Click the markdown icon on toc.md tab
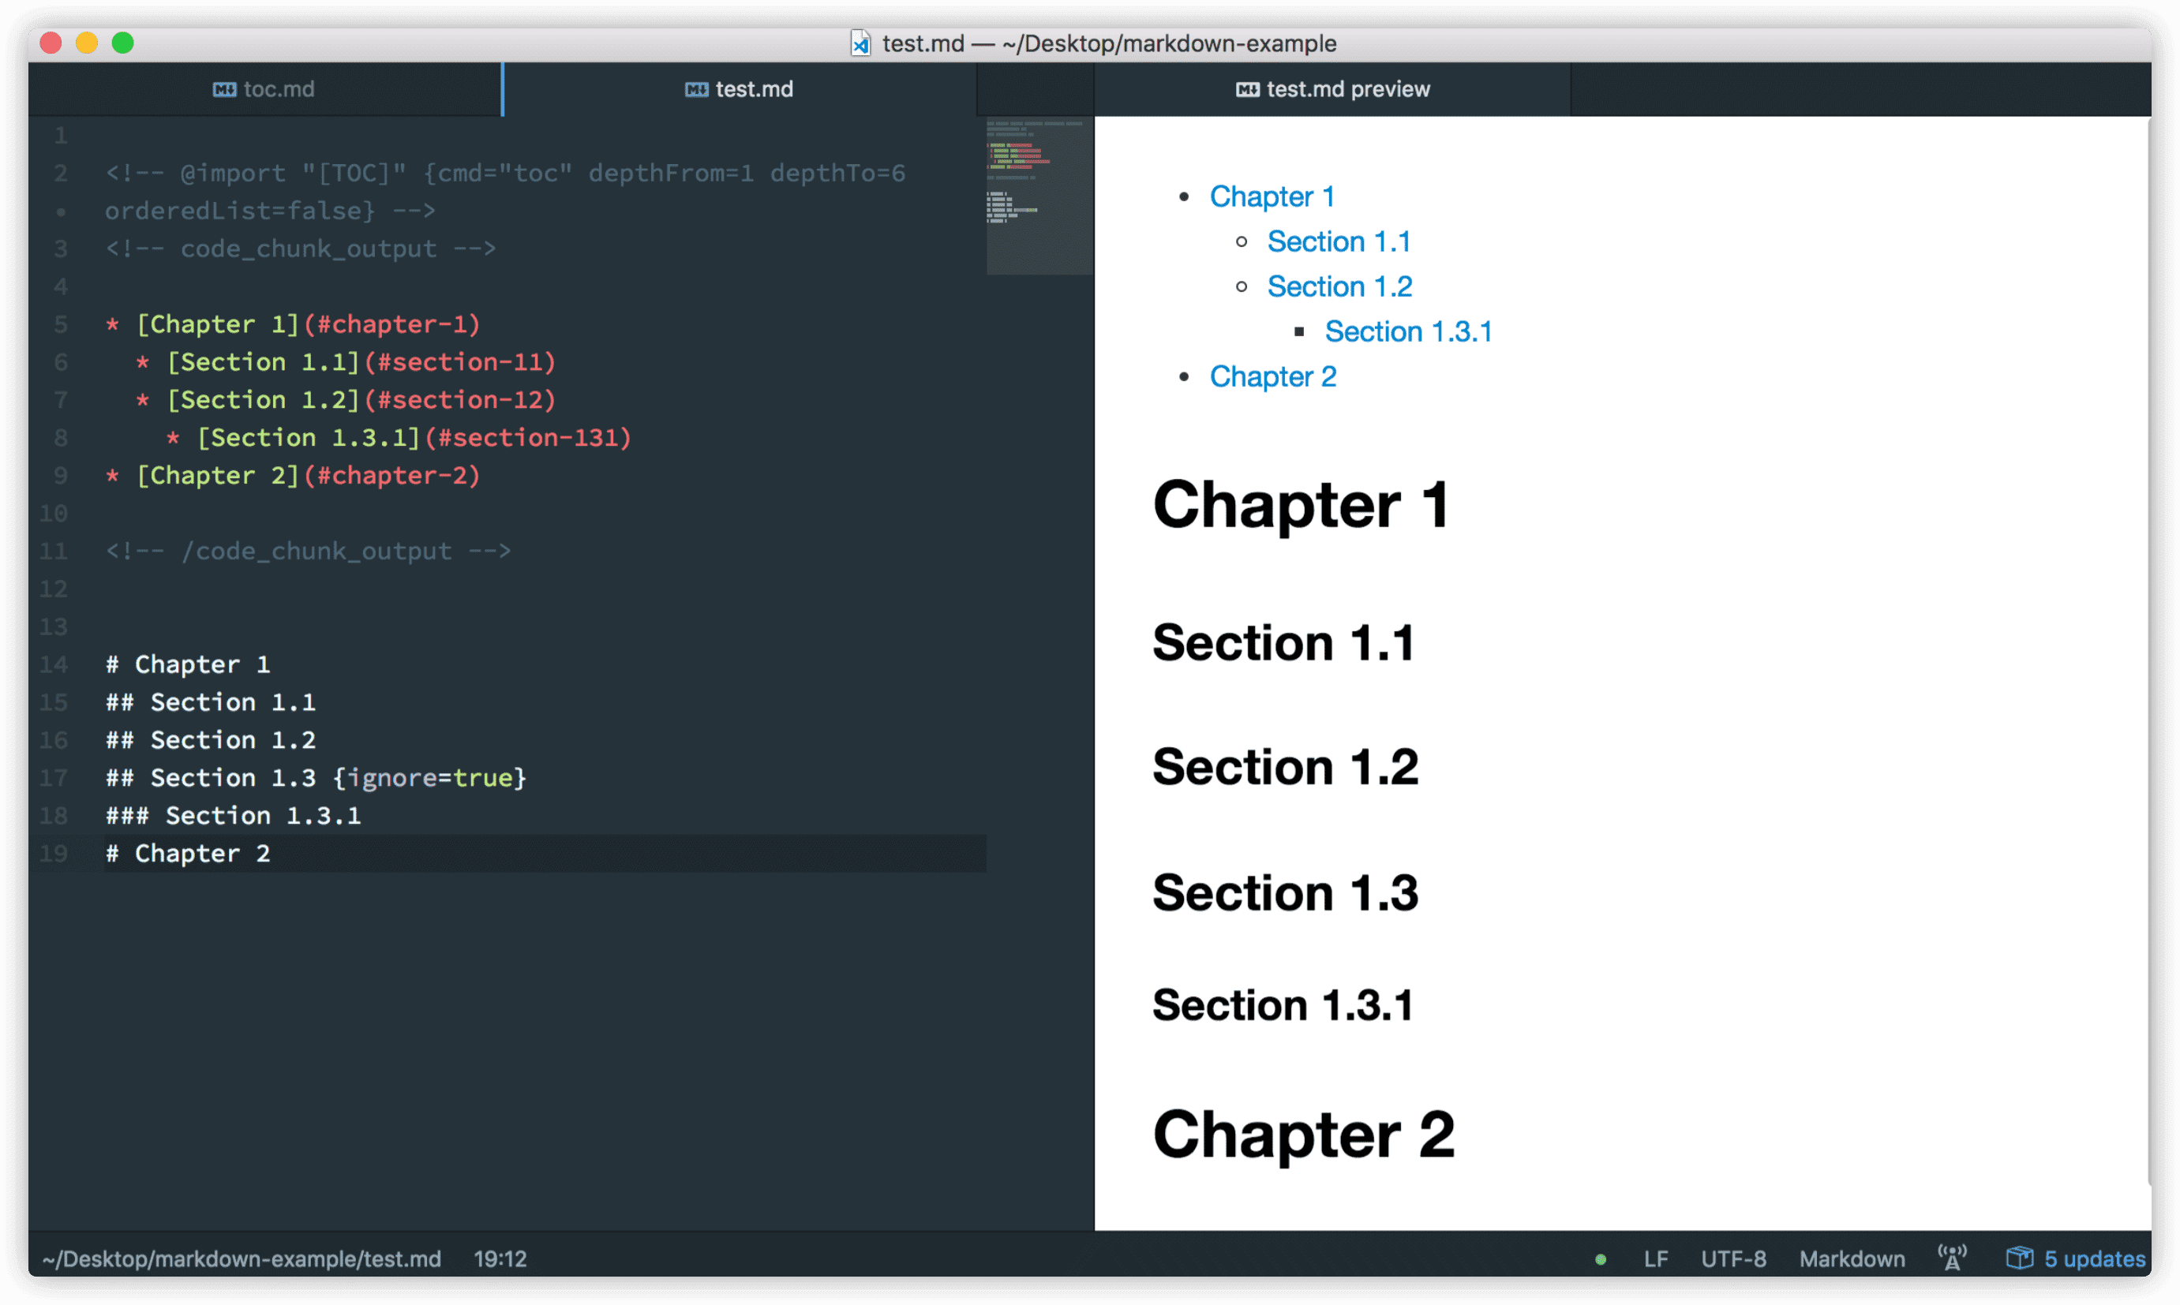Viewport: 2180px width, 1305px height. (x=224, y=90)
